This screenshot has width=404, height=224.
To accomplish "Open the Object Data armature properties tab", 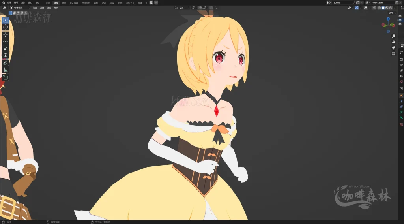I will [401, 112].
